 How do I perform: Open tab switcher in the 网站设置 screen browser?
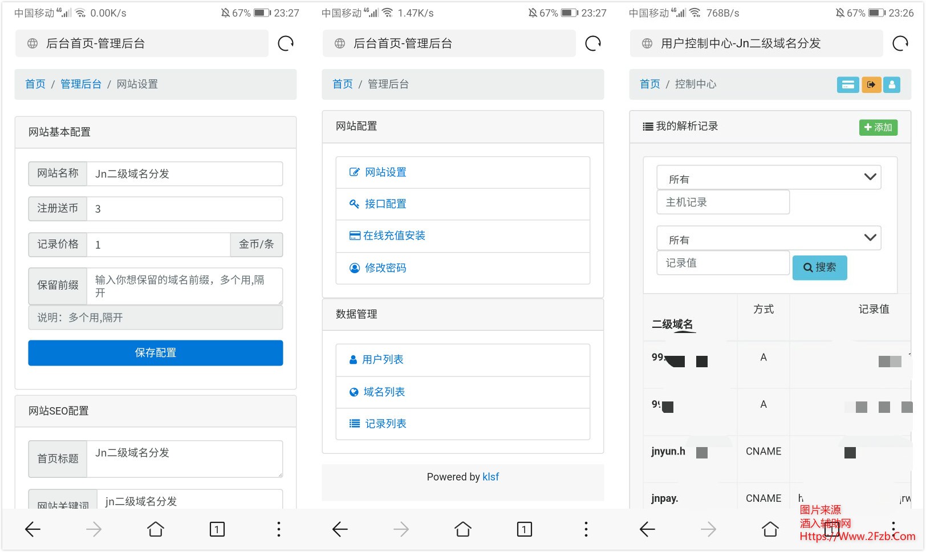217,529
